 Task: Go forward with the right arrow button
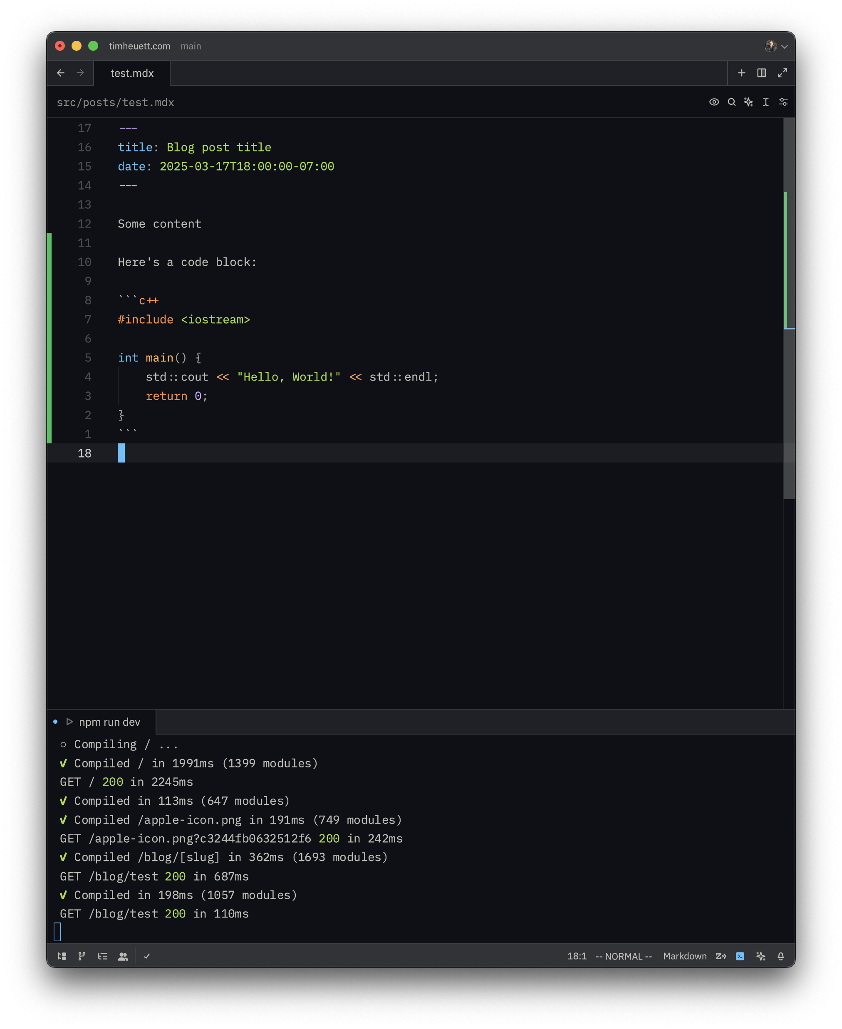[x=81, y=73]
